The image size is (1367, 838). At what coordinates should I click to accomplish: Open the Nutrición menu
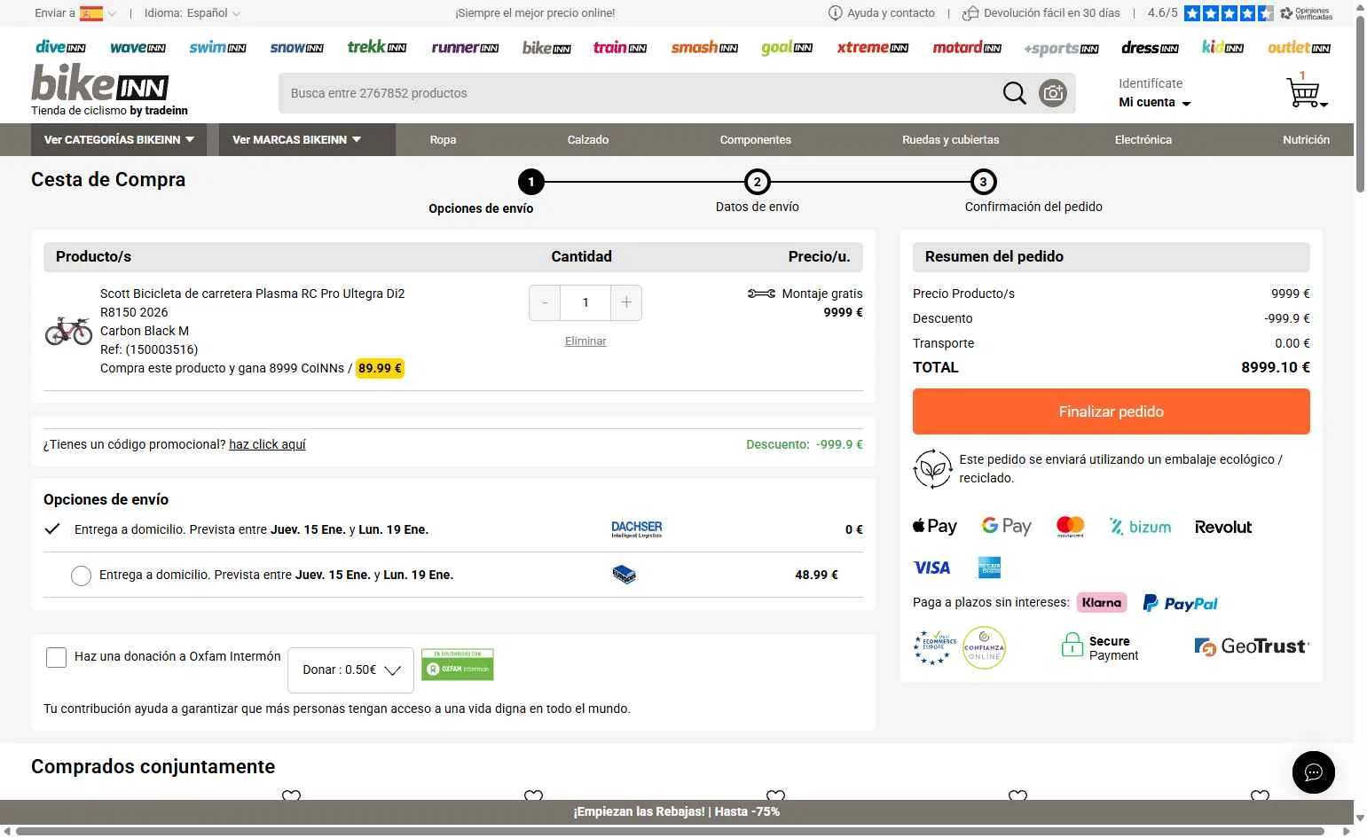pos(1306,140)
